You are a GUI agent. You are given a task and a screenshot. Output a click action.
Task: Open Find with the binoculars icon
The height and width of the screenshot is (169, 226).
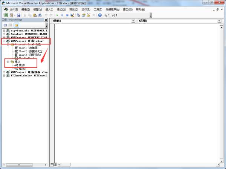40,15
